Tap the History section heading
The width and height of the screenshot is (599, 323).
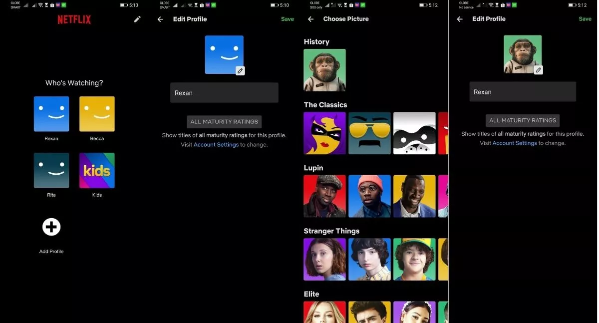click(x=316, y=42)
